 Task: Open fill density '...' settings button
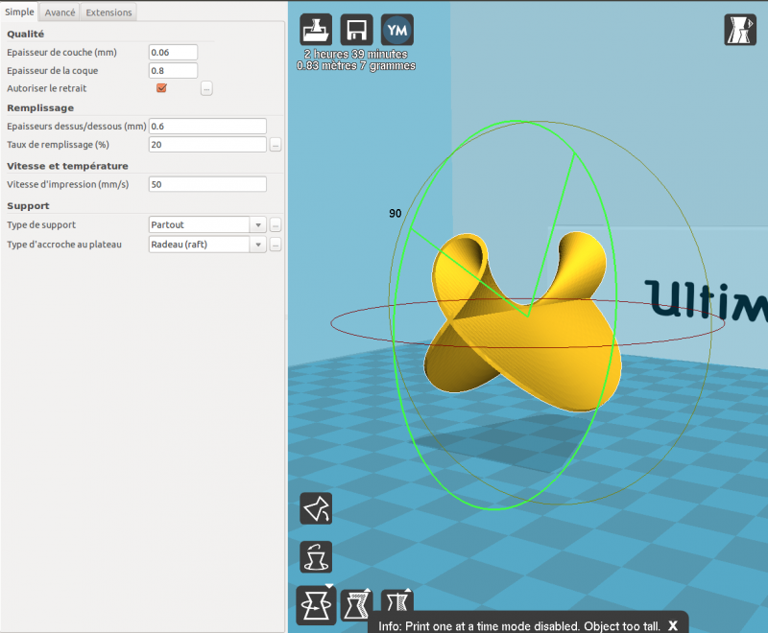(x=276, y=145)
